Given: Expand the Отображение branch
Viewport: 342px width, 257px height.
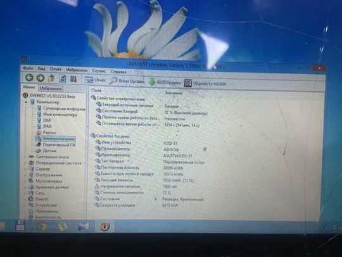Looking at the screenshot, I should point(25,175).
